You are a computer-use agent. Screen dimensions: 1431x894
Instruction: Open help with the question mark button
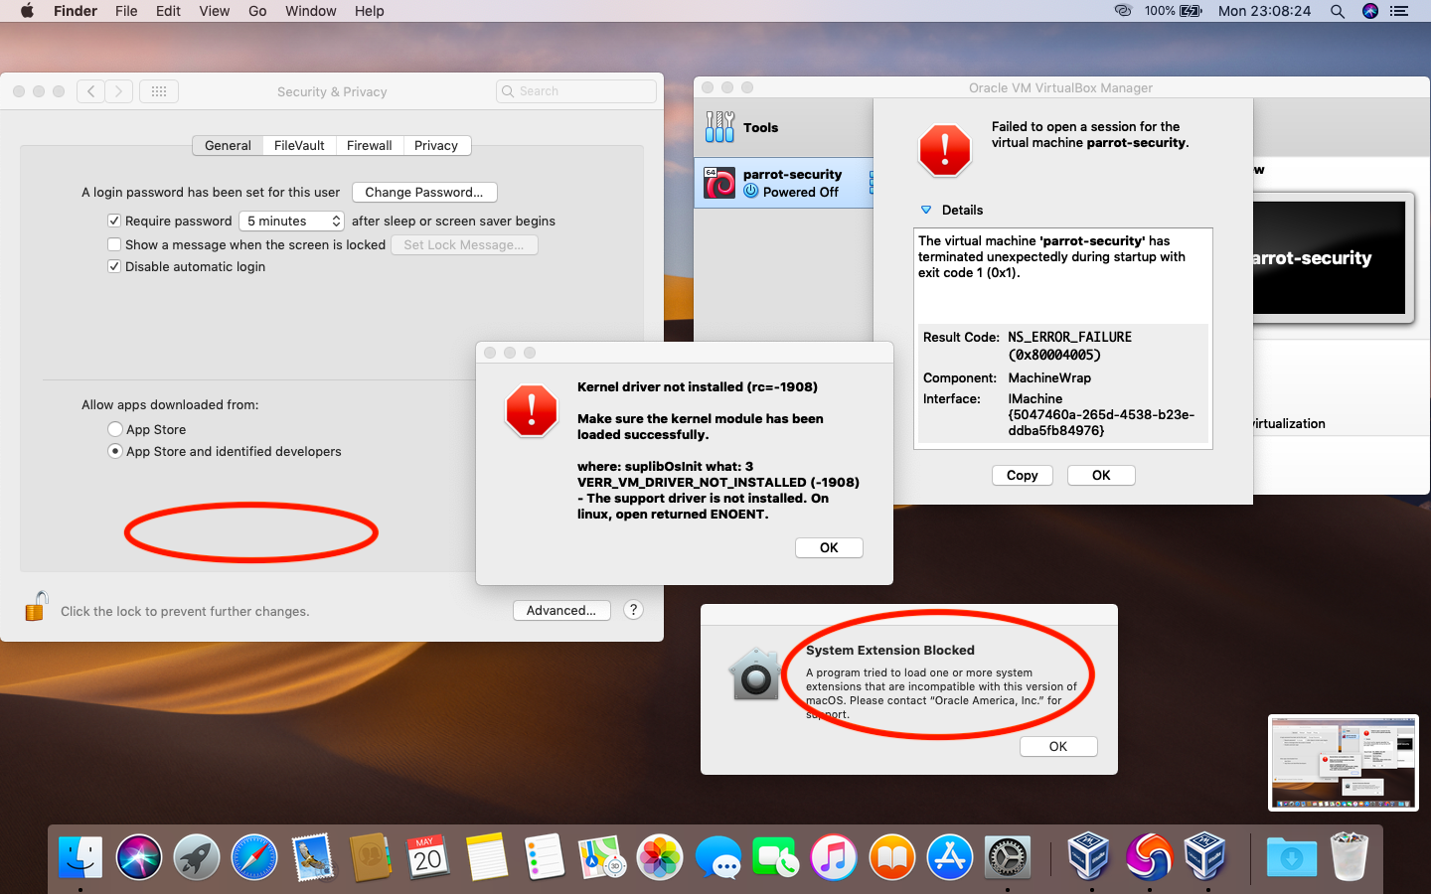[x=633, y=610]
